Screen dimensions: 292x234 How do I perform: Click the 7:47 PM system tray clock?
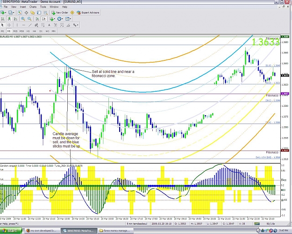[284, 231]
